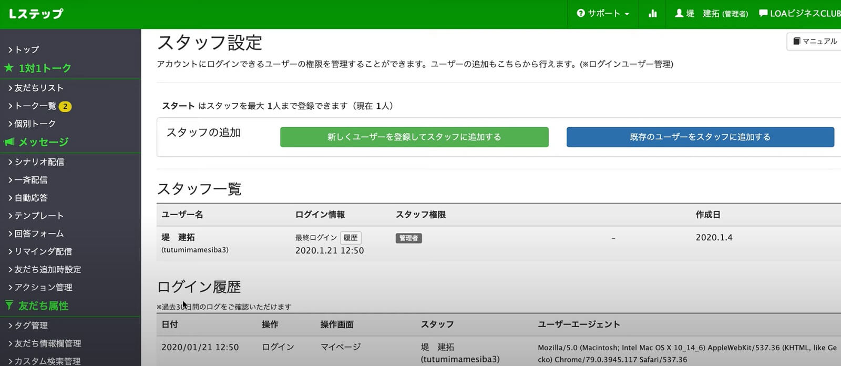Click the user agent string Mozilla/5.0
Viewport: 841px width, 366px height.
687,353
